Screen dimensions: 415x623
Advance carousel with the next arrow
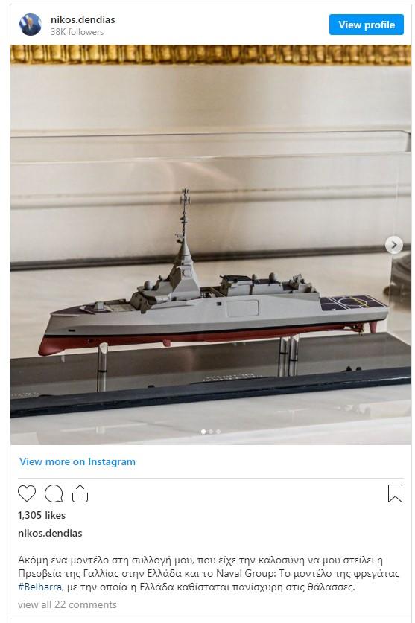pos(394,245)
